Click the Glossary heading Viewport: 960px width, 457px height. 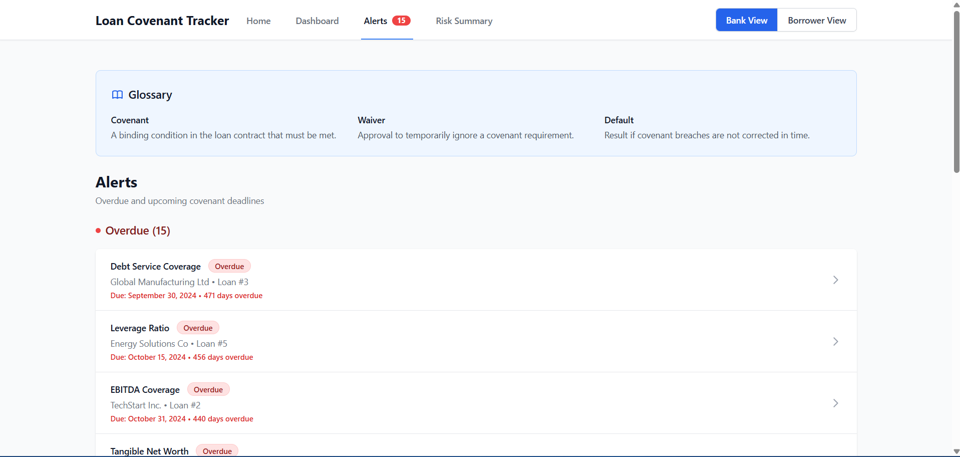pos(150,95)
